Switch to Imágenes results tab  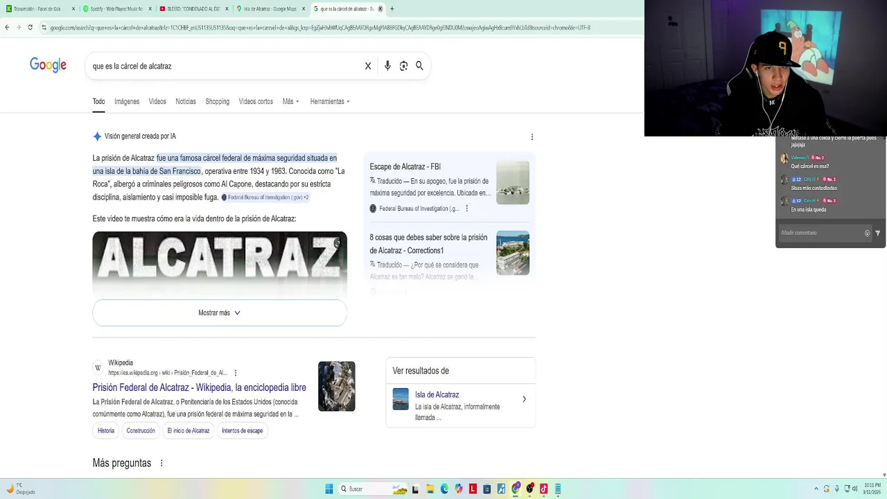127,102
